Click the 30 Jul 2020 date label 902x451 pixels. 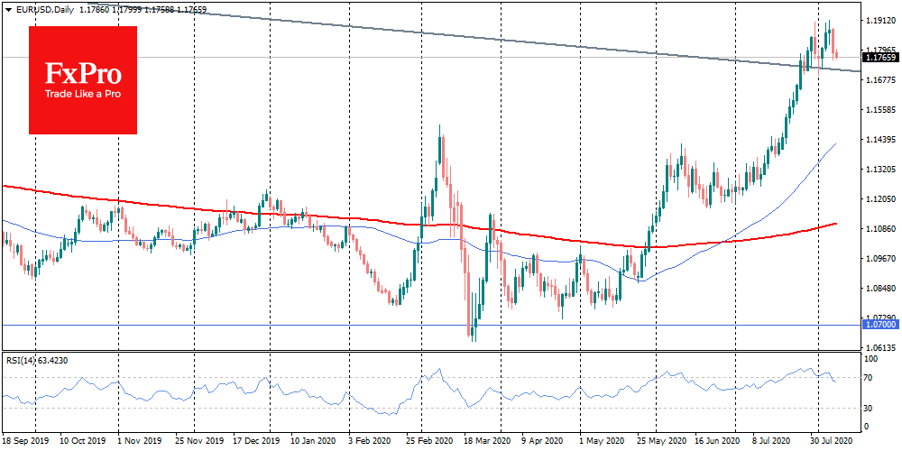click(x=827, y=443)
